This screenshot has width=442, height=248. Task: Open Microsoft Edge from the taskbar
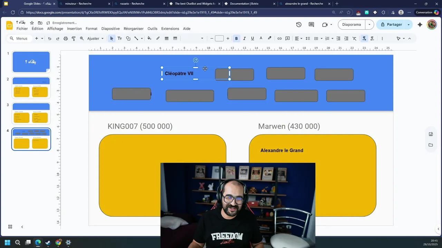pos(38,242)
